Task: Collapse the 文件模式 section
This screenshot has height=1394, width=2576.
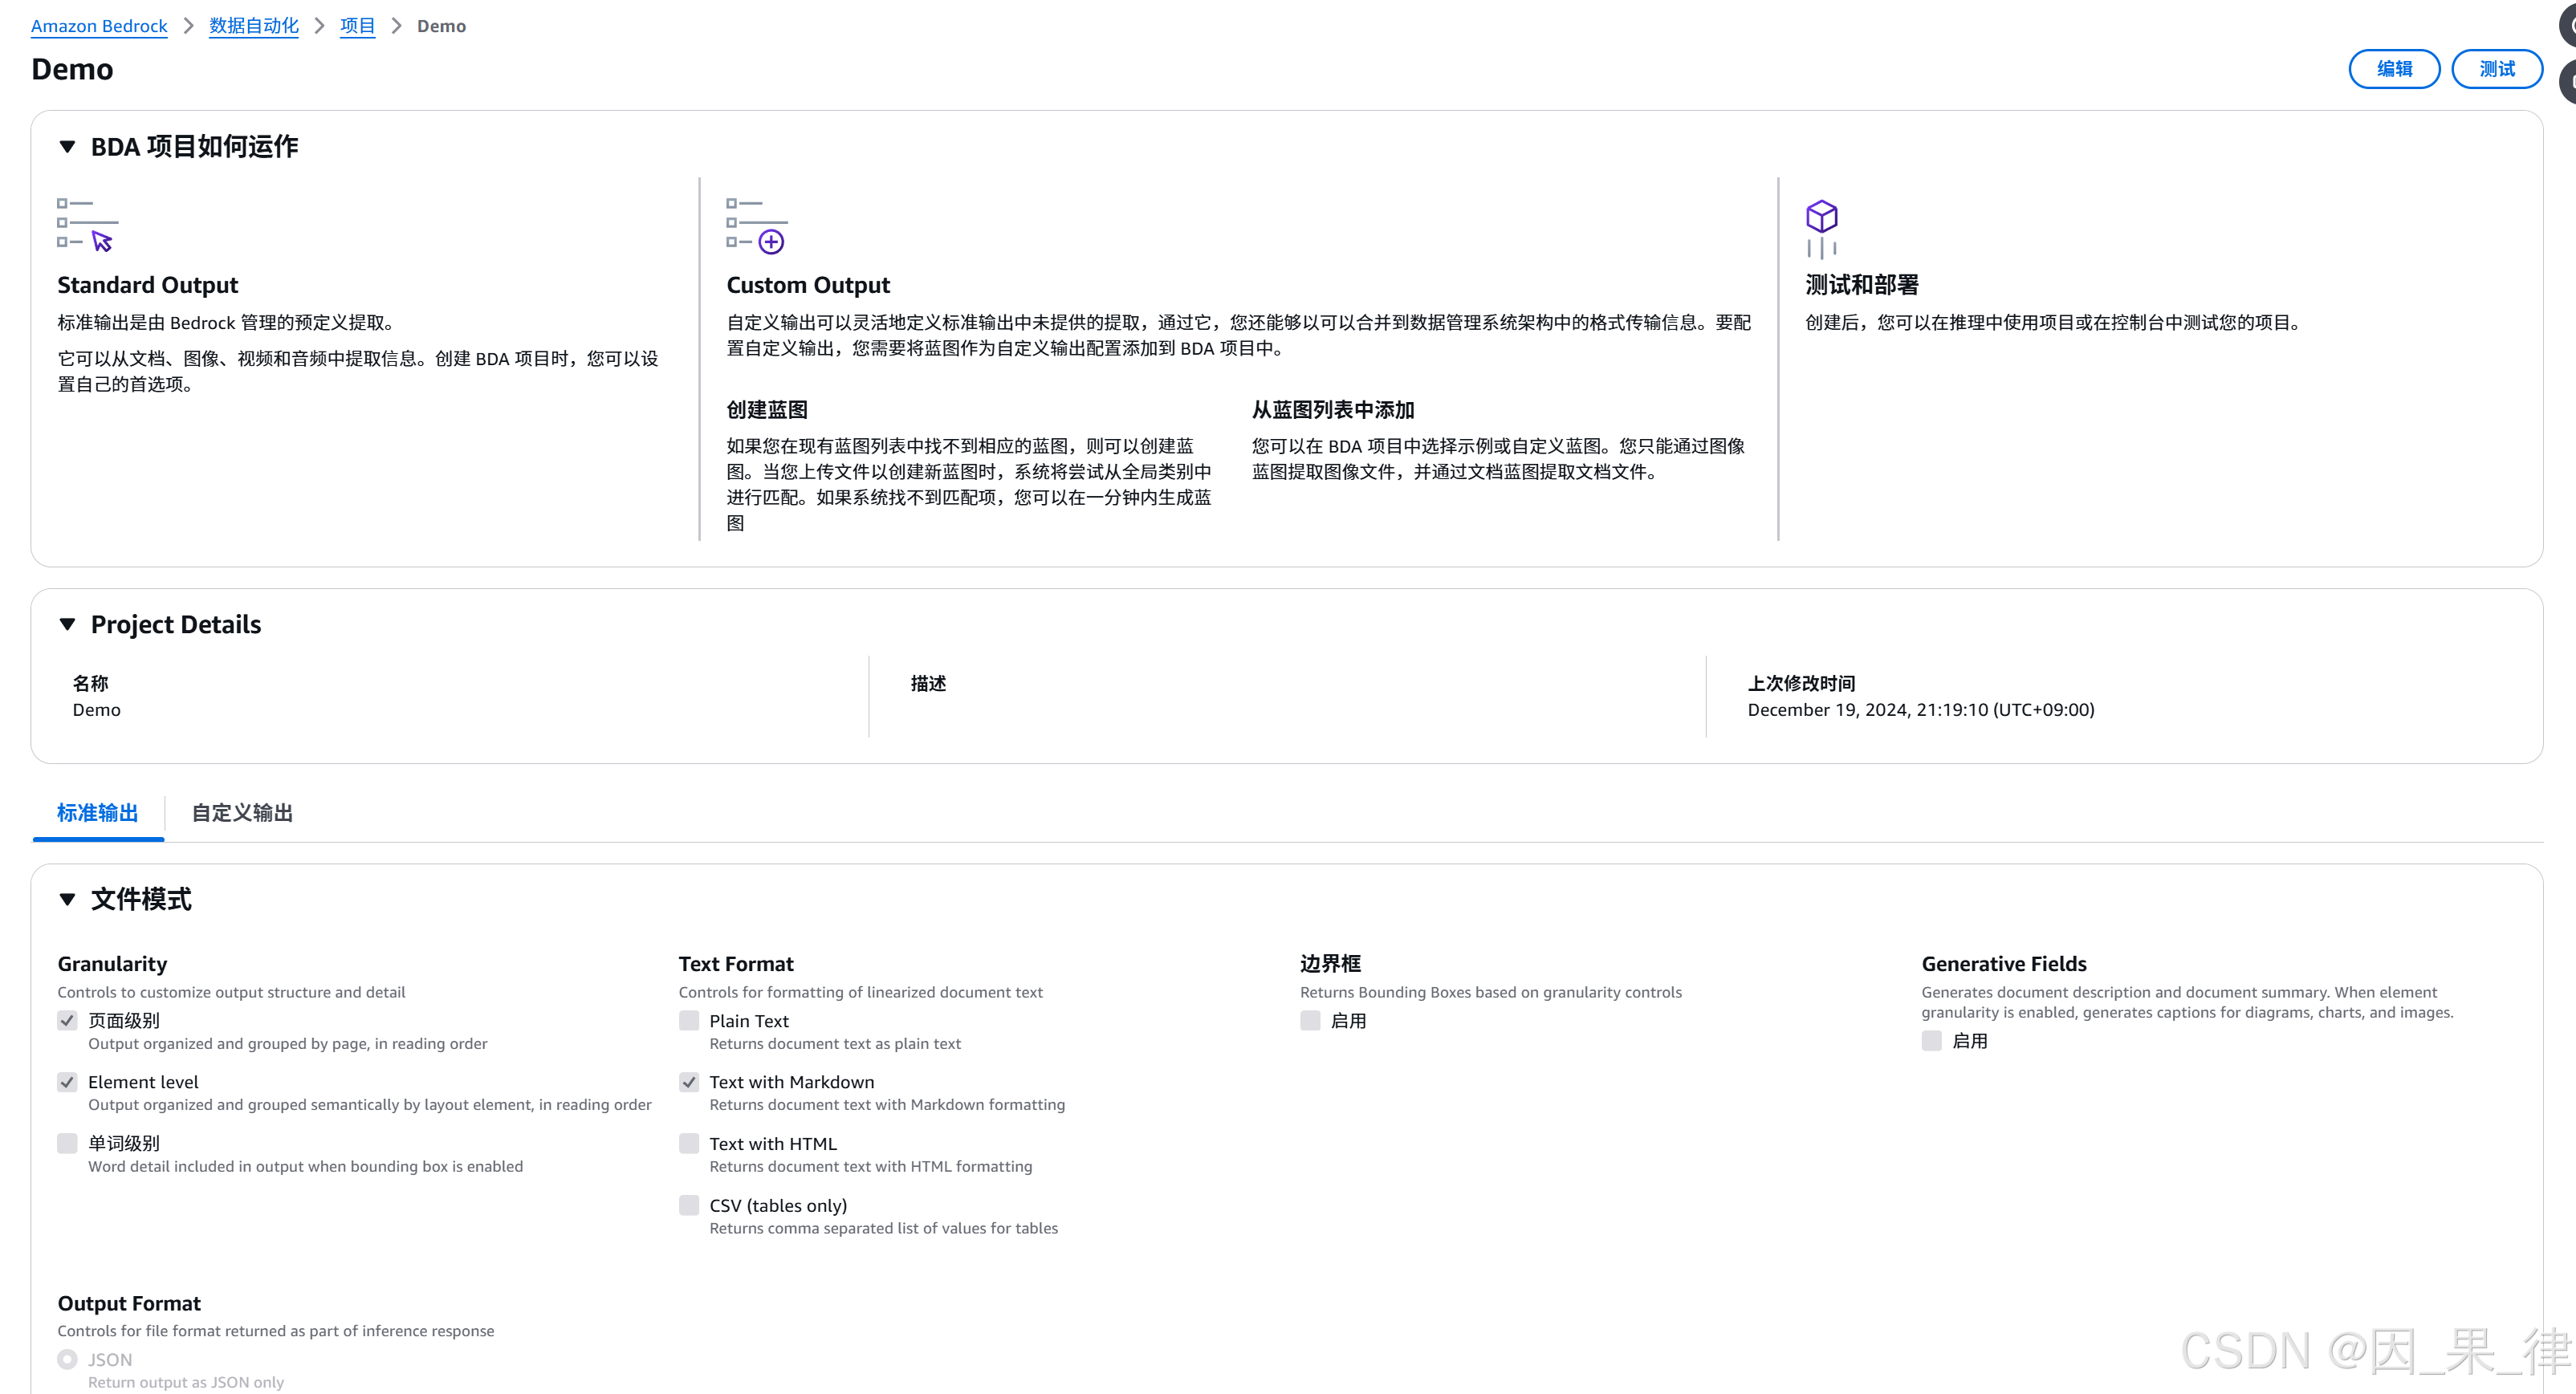Action: (x=67, y=899)
